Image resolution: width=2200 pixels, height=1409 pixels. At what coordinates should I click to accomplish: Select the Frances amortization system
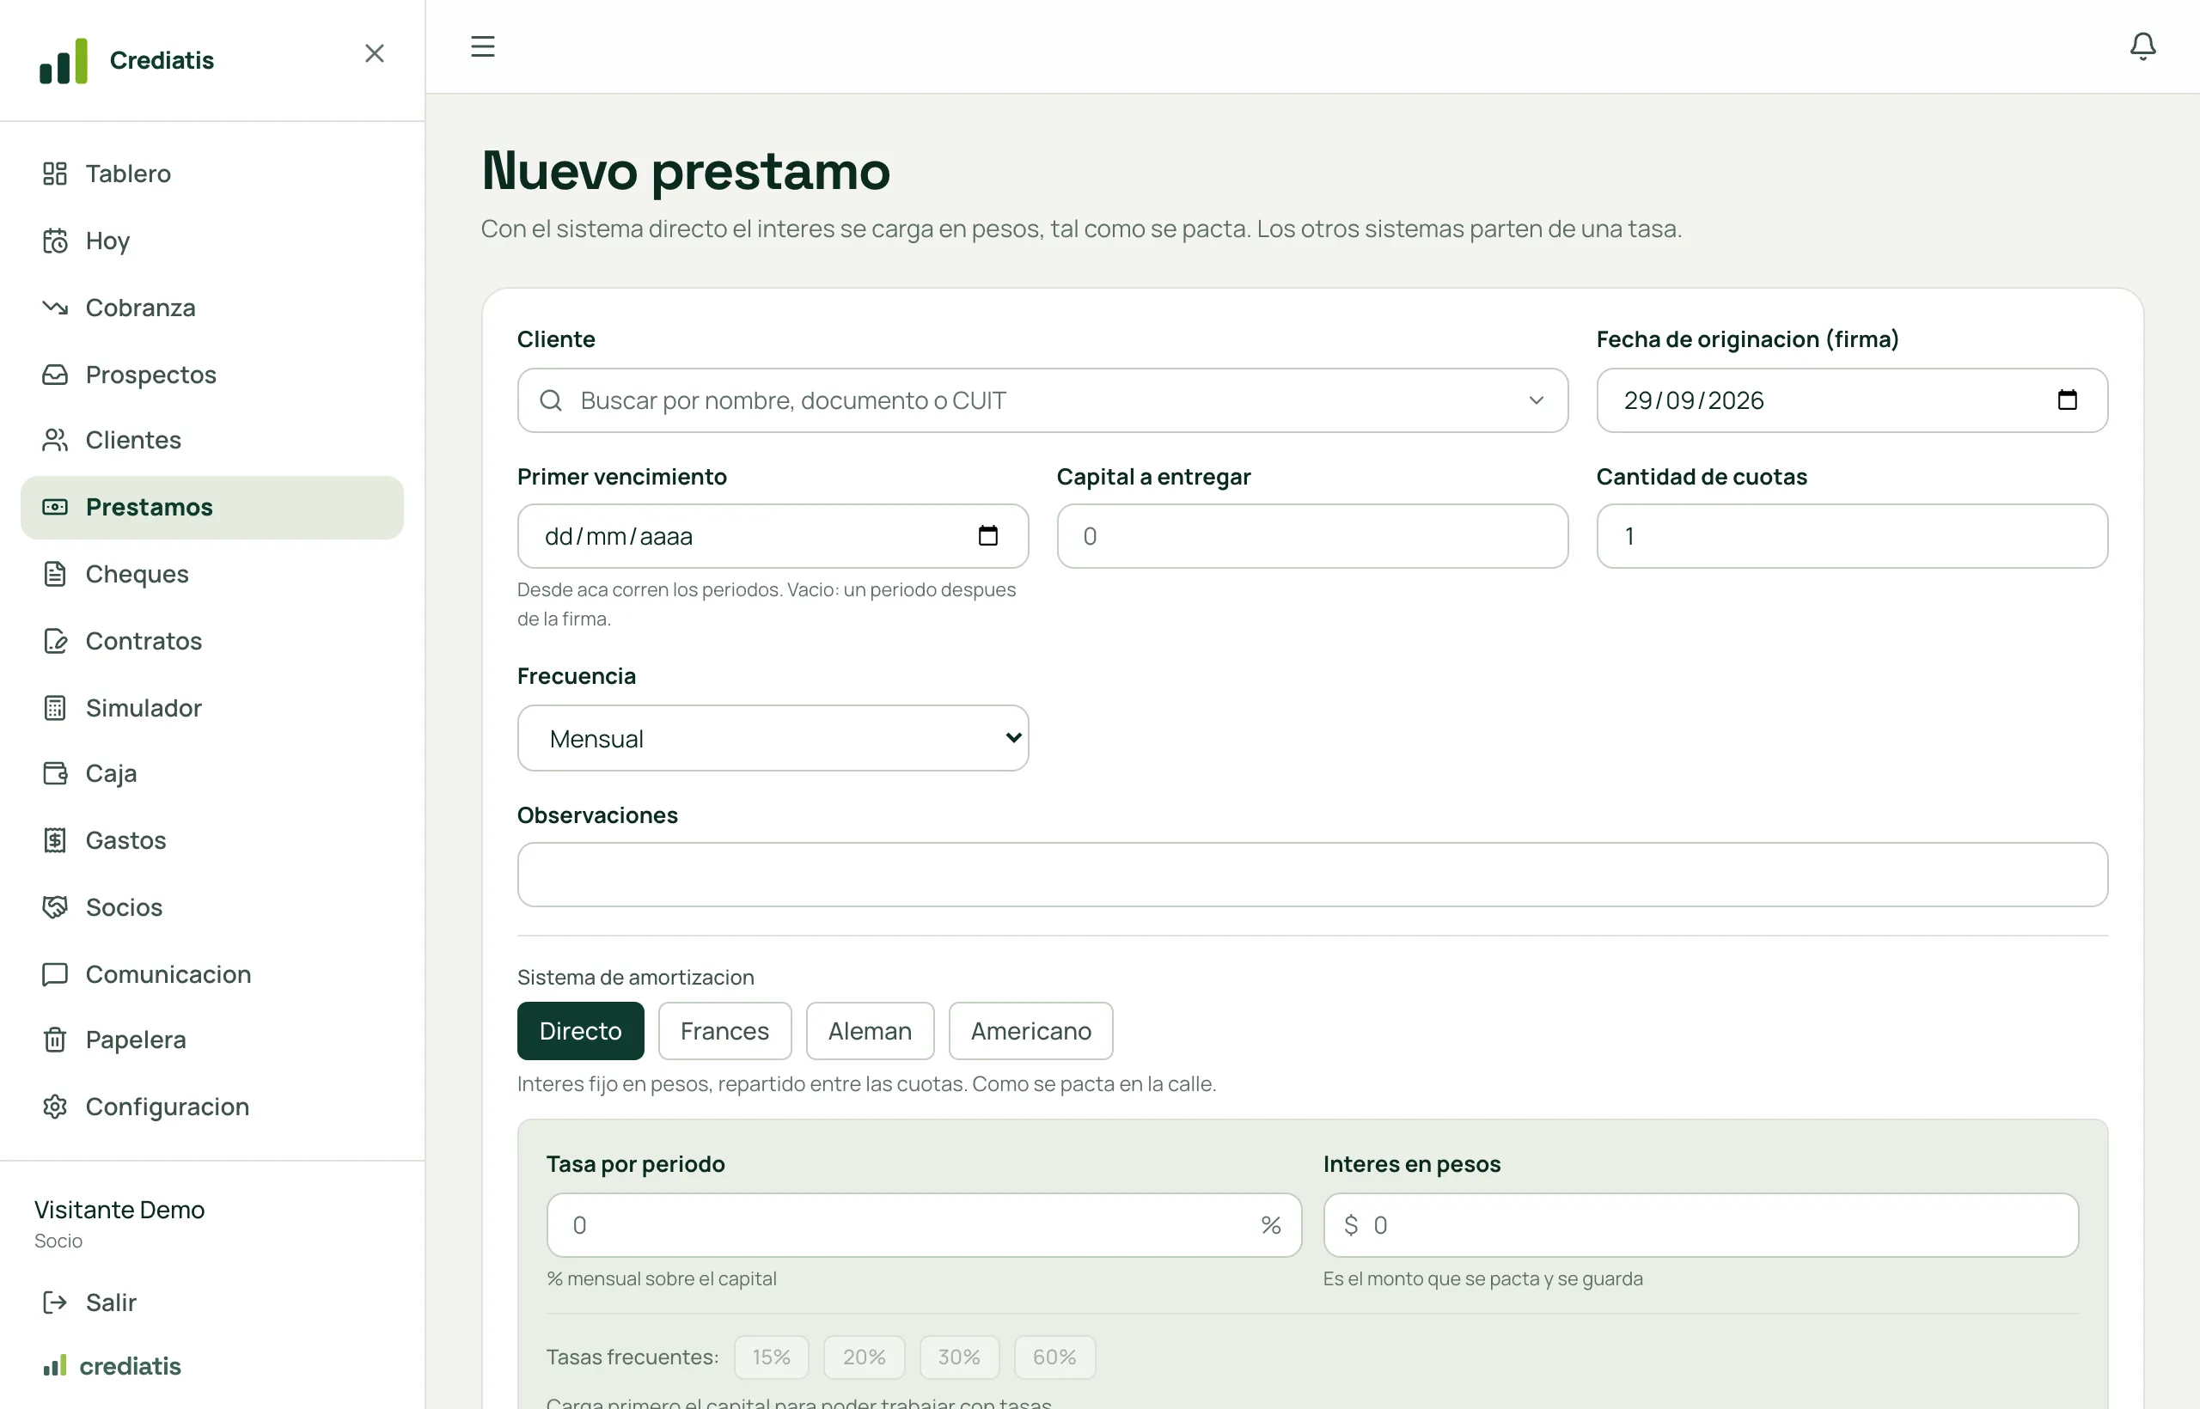coord(724,1031)
